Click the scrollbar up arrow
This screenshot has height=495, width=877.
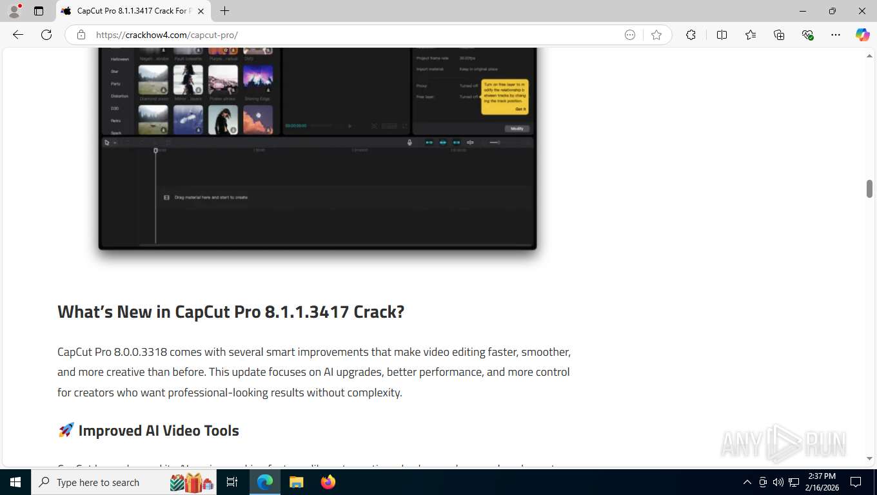(x=869, y=56)
